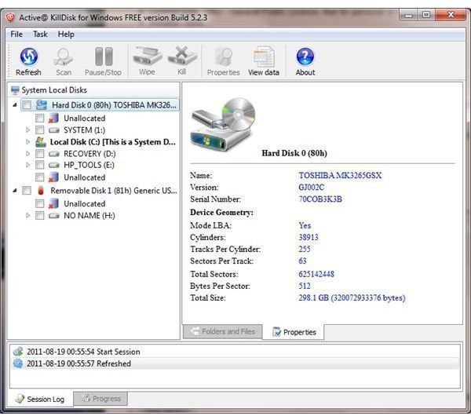Image resolution: width=471 pixels, height=416 pixels.
Task: Click the Properties toolbar icon
Action: (x=224, y=57)
